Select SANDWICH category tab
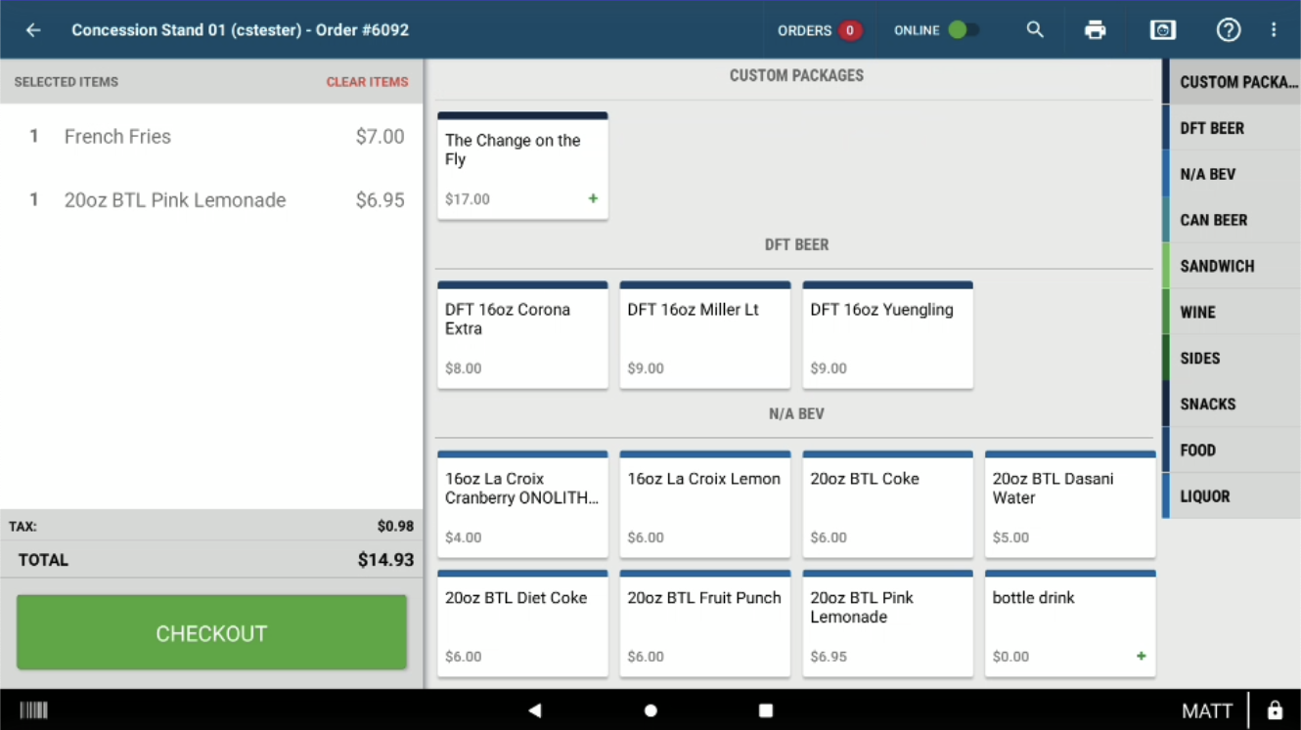Viewport: 1301px width, 730px height. (x=1232, y=266)
